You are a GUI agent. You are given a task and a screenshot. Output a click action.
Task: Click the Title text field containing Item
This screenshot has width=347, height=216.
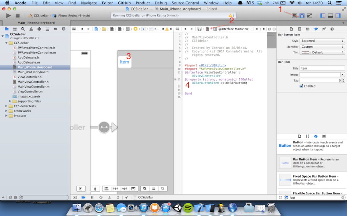[x=321, y=68]
